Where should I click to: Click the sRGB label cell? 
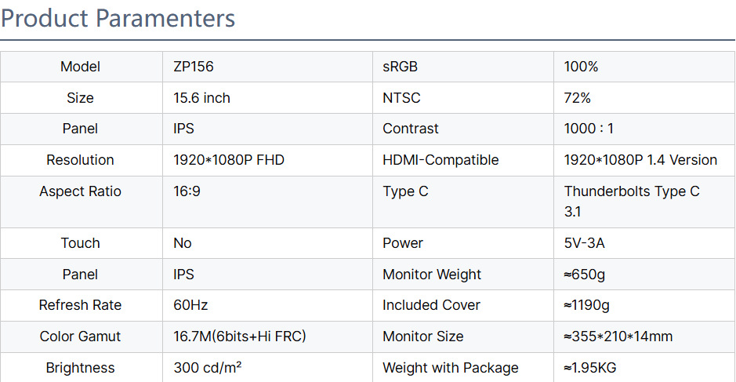point(400,67)
